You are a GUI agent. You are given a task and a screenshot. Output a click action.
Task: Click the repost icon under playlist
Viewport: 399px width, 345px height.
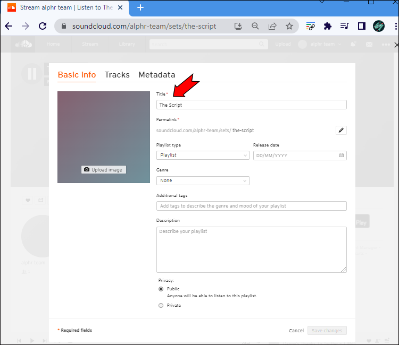click(41, 200)
